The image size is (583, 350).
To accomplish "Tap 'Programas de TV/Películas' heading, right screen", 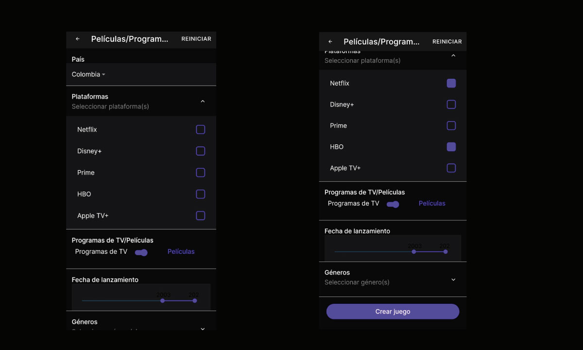I will pyautogui.click(x=364, y=192).
